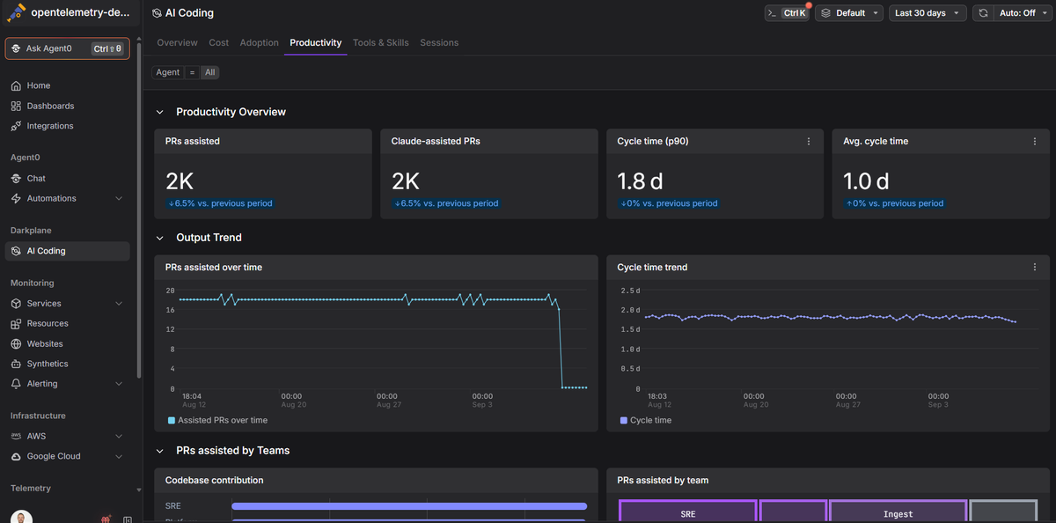Click the gift icon at sidebar bottom
The height and width of the screenshot is (523, 1056).
(106, 519)
